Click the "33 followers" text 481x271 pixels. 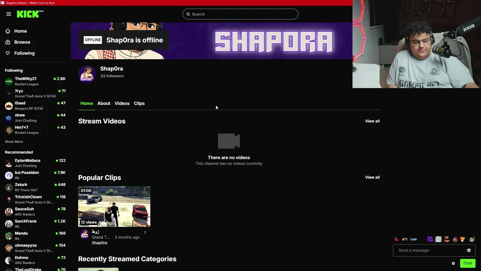[112, 76]
